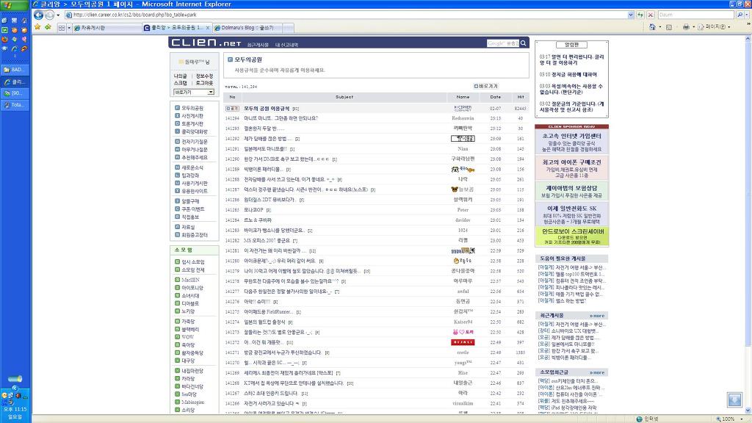Click the 로그아웃 link
This screenshot has width=752, height=423.
tap(204, 83)
